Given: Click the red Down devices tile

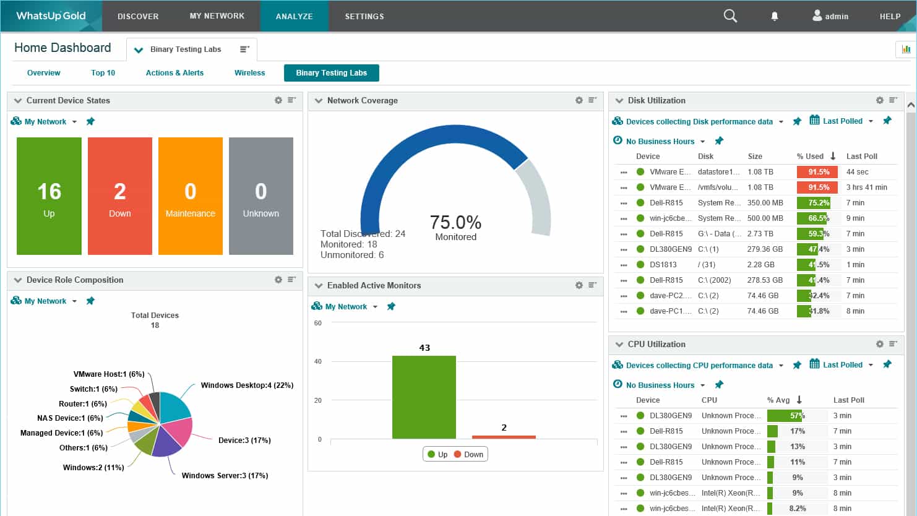Looking at the screenshot, I should (x=119, y=196).
